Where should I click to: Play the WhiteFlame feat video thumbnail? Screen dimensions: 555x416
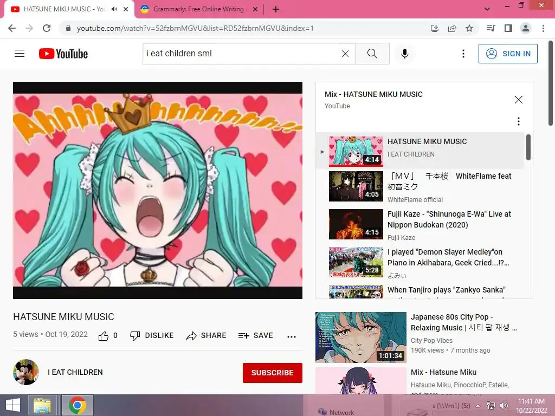point(356,186)
